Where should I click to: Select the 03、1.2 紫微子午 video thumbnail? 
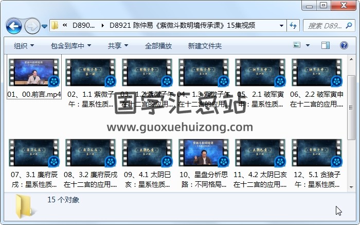147,73
